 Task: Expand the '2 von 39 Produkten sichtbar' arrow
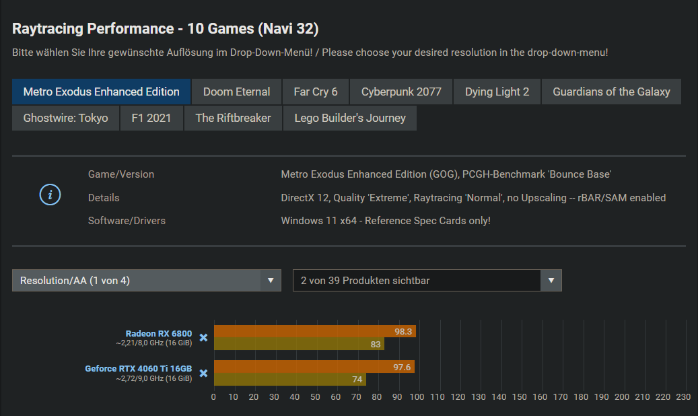click(551, 281)
